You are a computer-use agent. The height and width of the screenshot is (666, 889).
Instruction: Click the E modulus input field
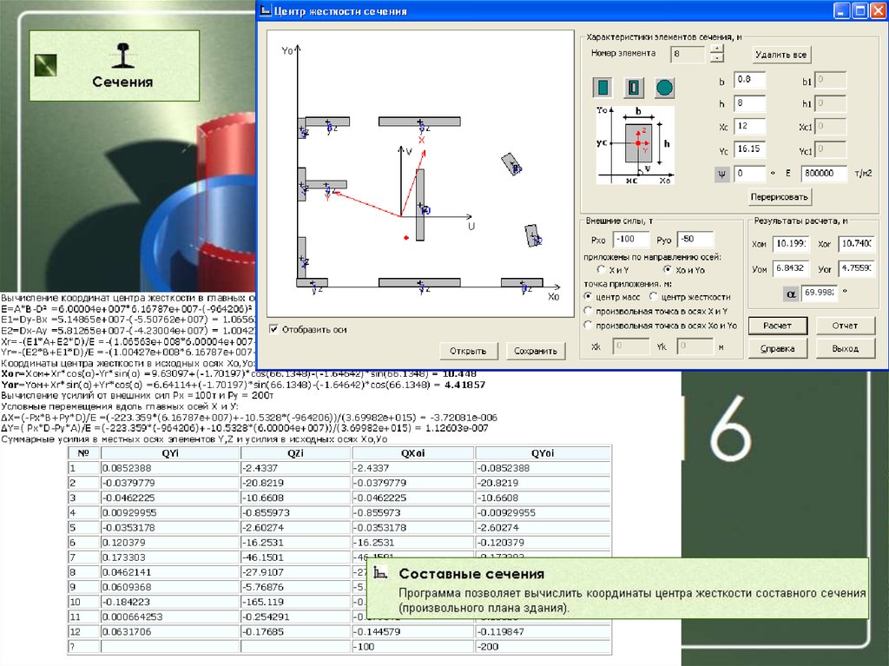point(823,174)
